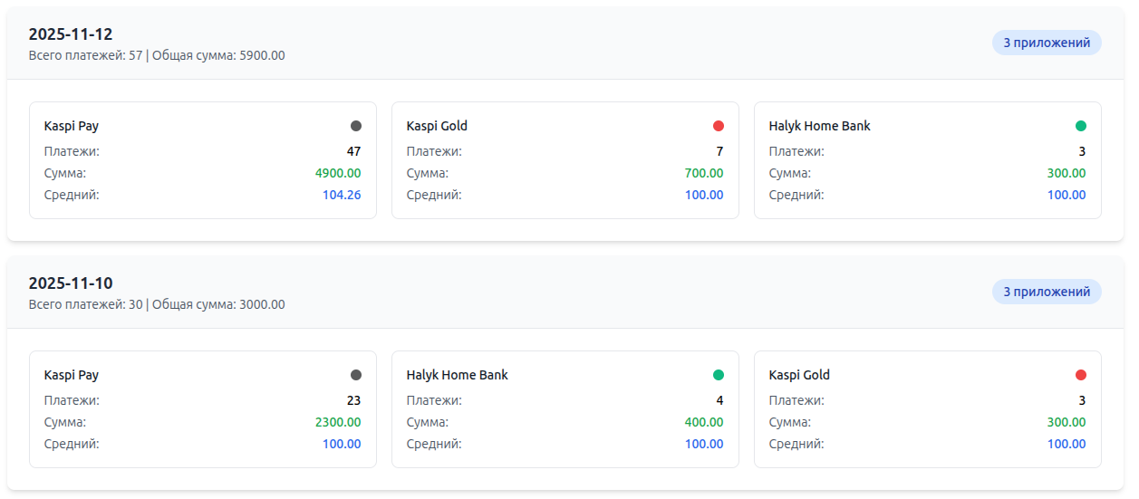Image resolution: width=1139 pixels, height=499 pixels.
Task: Click green dot on Halyk Home Bank card for 2025-11-12
Action: click(1081, 127)
